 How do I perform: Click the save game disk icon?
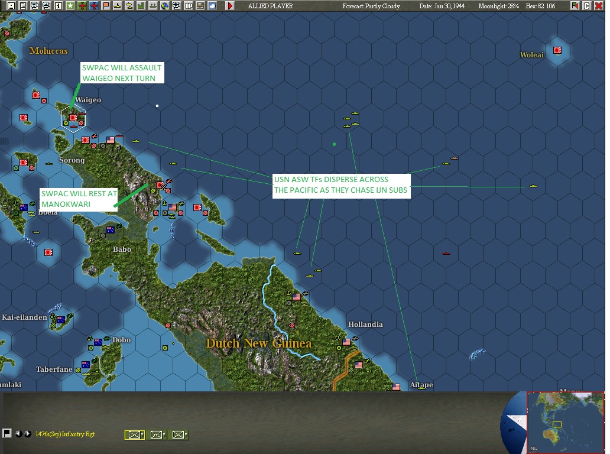point(11,6)
